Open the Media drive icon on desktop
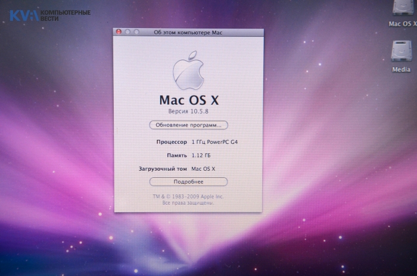This screenshot has height=276, width=417. (x=402, y=51)
